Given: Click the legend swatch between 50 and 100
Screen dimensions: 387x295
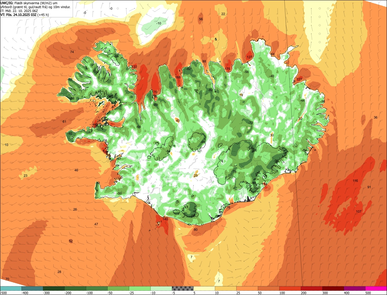Looking at the screenshot, I should pyautogui.click(x=268, y=289).
